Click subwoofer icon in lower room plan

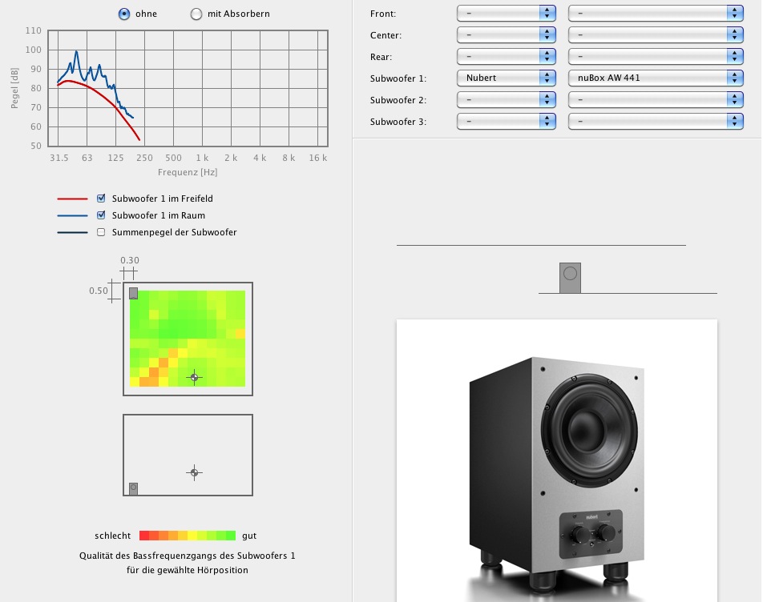133,488
